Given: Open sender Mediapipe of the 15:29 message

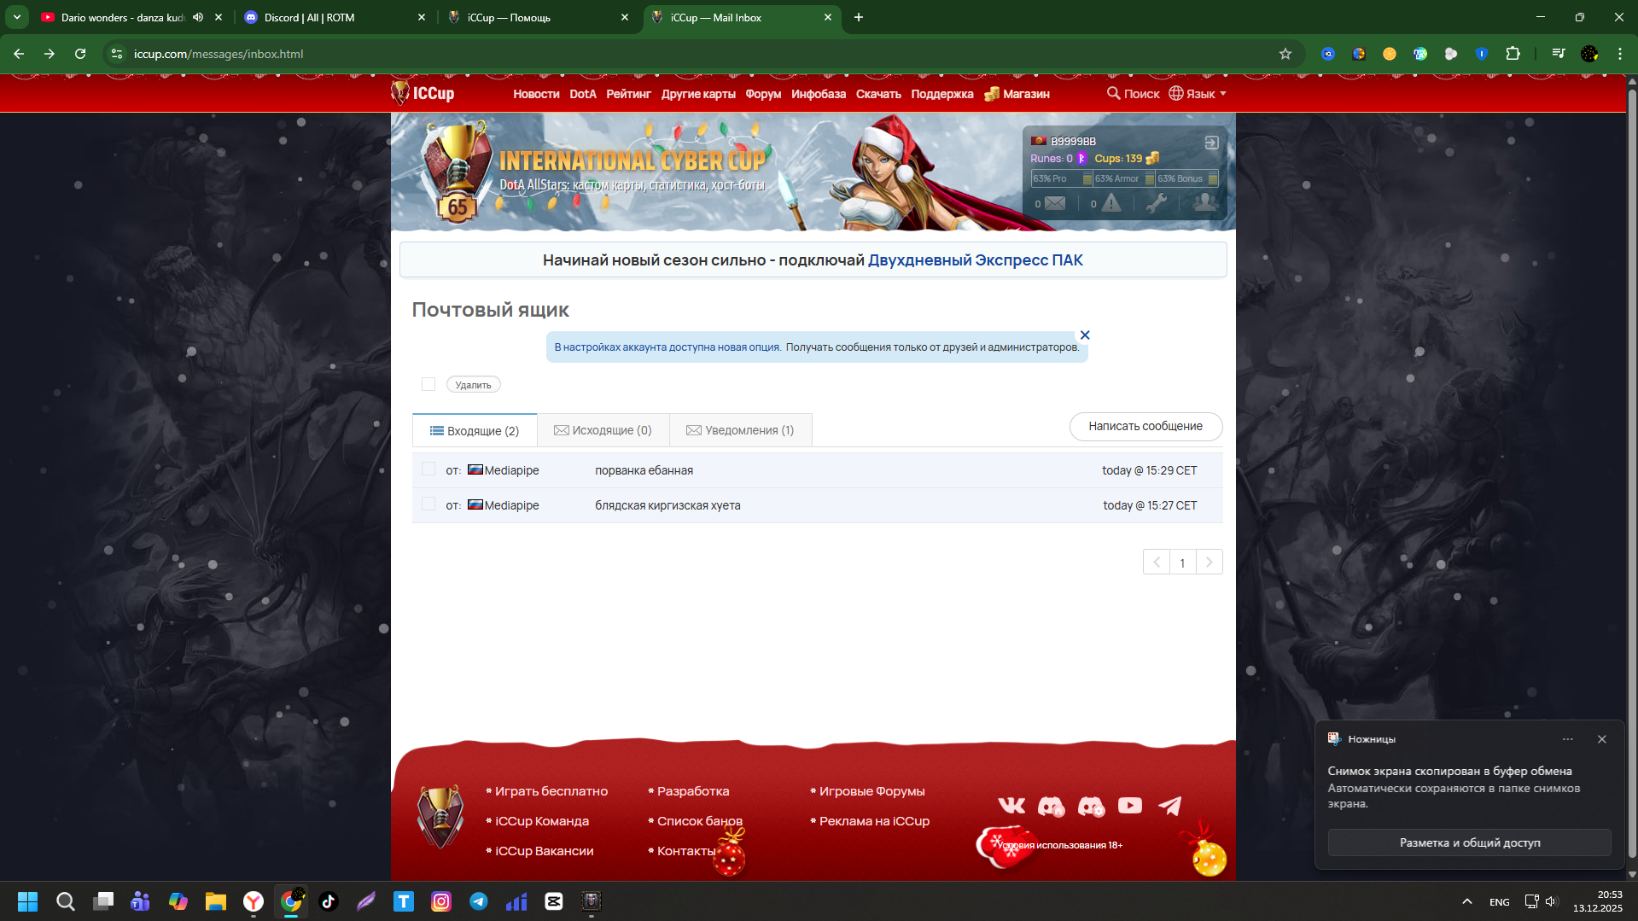Looking at the screenshot, I should (511, 470).
